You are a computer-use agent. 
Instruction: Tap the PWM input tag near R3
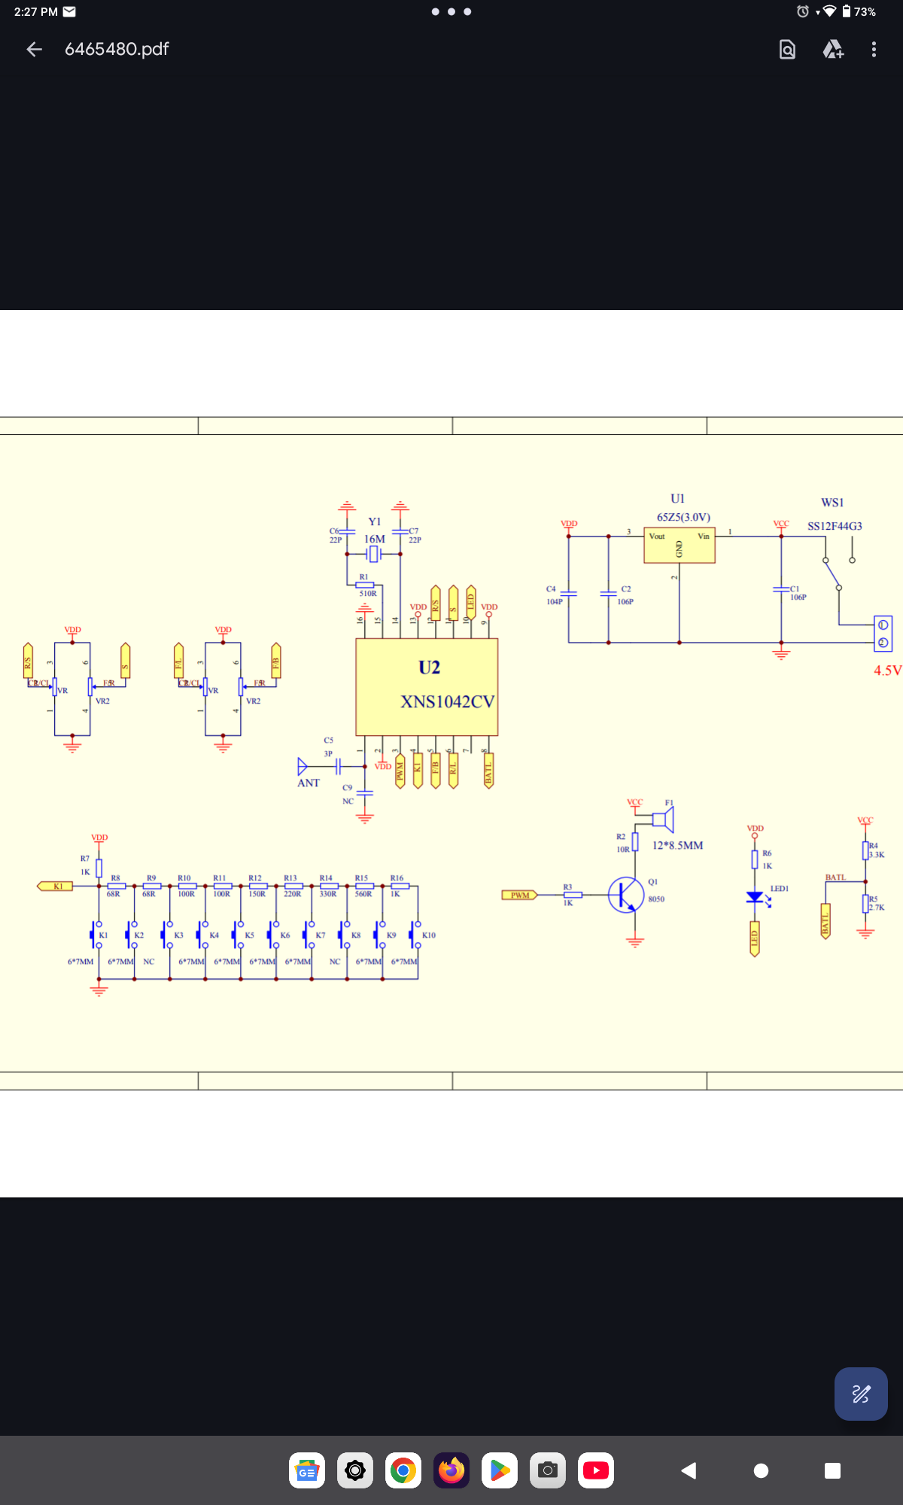point(520,895)
